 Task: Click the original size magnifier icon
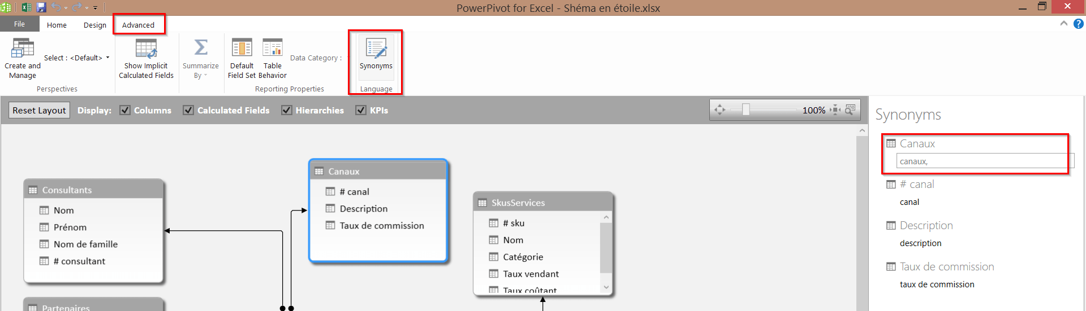pyautogui.click(x=850, y=110)
